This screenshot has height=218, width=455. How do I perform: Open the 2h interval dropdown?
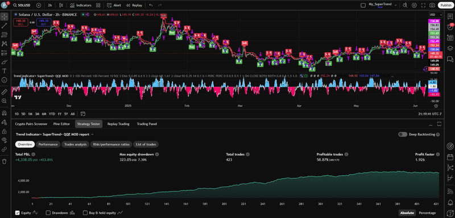pyautogui.click(x=50, y=5)
